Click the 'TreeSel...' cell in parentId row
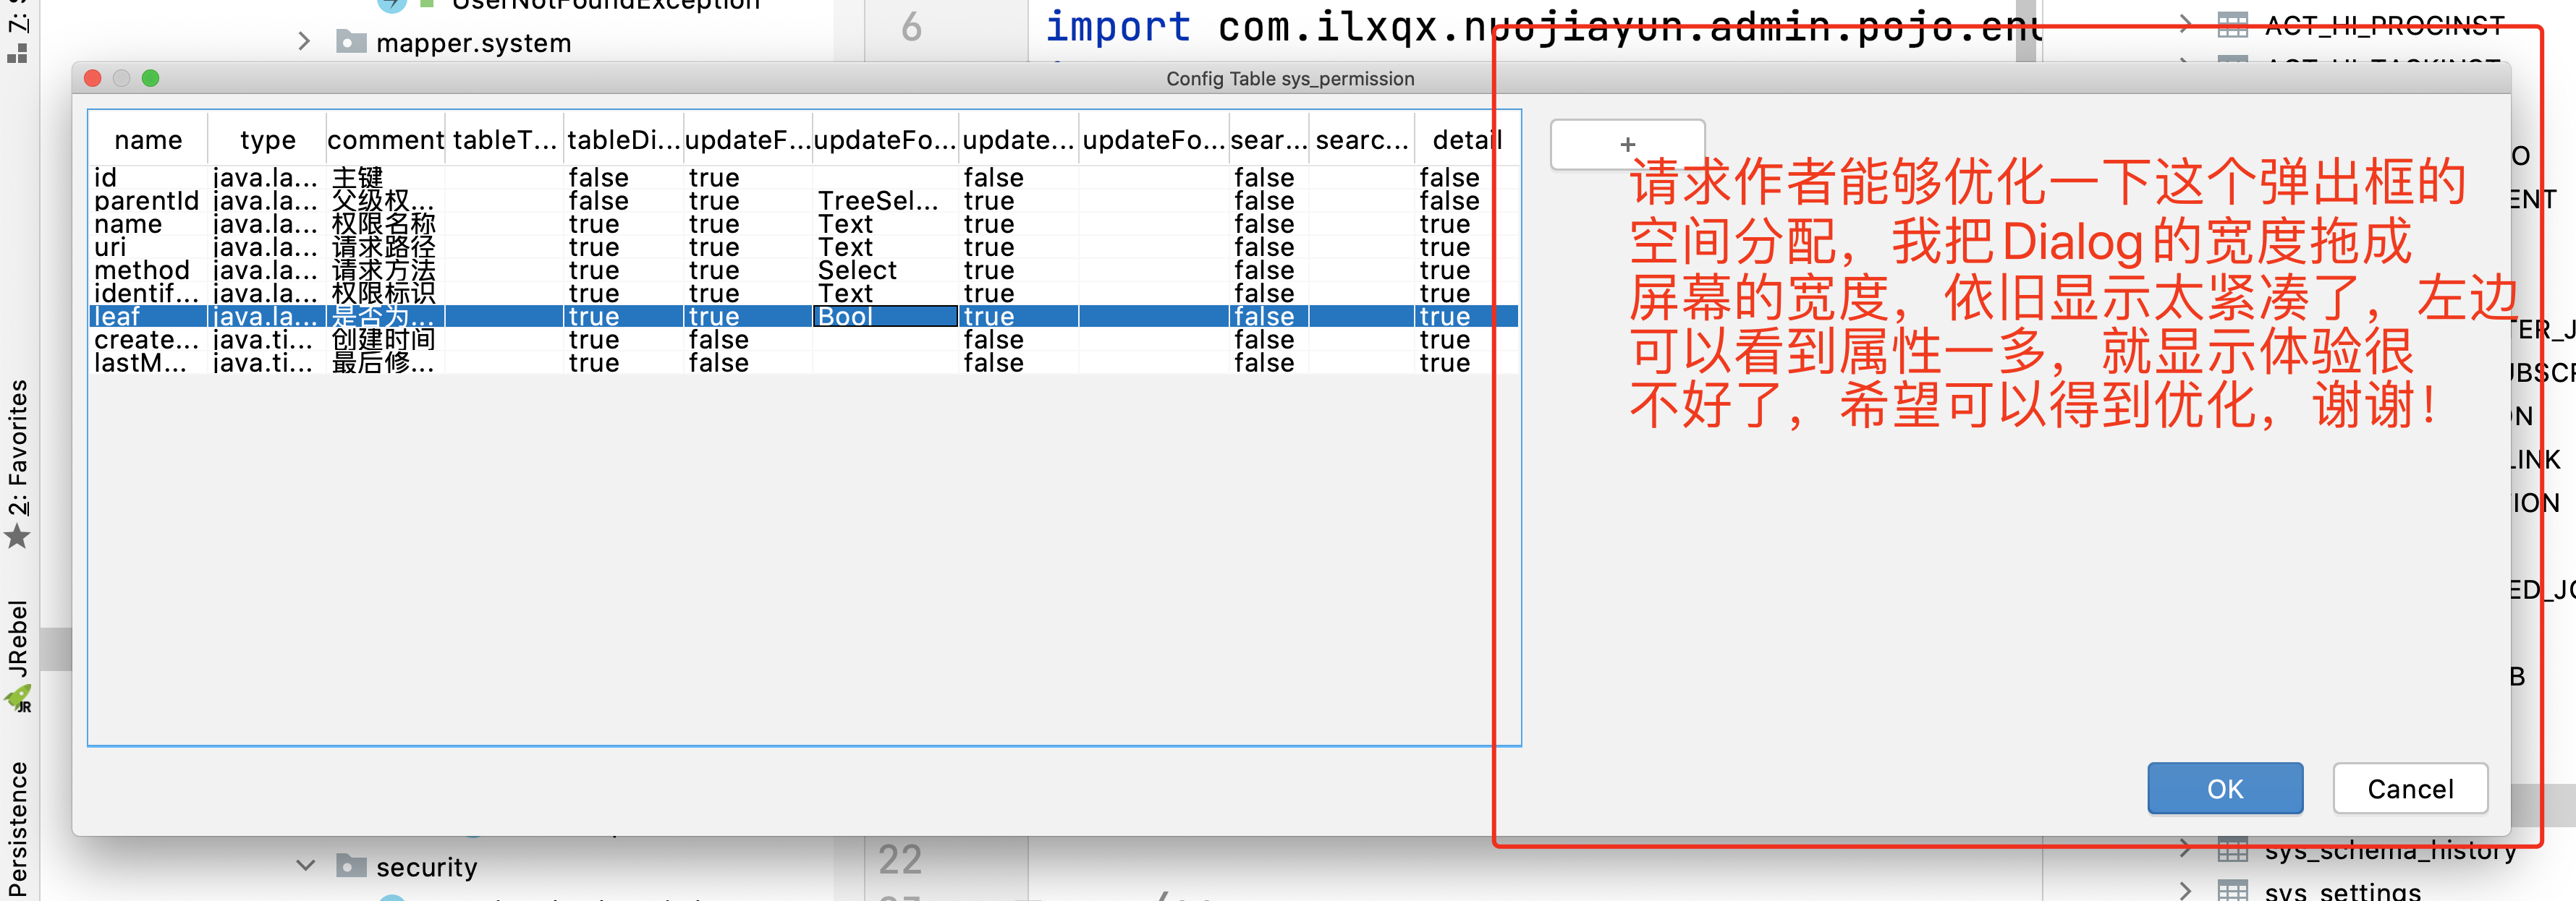 tap(885, 201)
